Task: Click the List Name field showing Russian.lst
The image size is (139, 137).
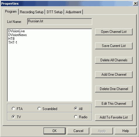Action: 60,21
